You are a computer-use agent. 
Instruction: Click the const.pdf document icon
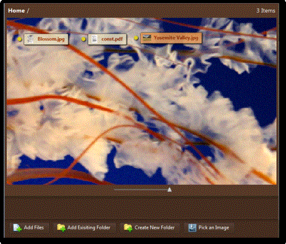pos(94,39)
